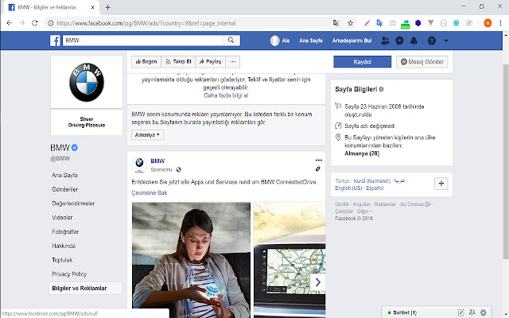Add language with plus button

[x=441, y=184]
